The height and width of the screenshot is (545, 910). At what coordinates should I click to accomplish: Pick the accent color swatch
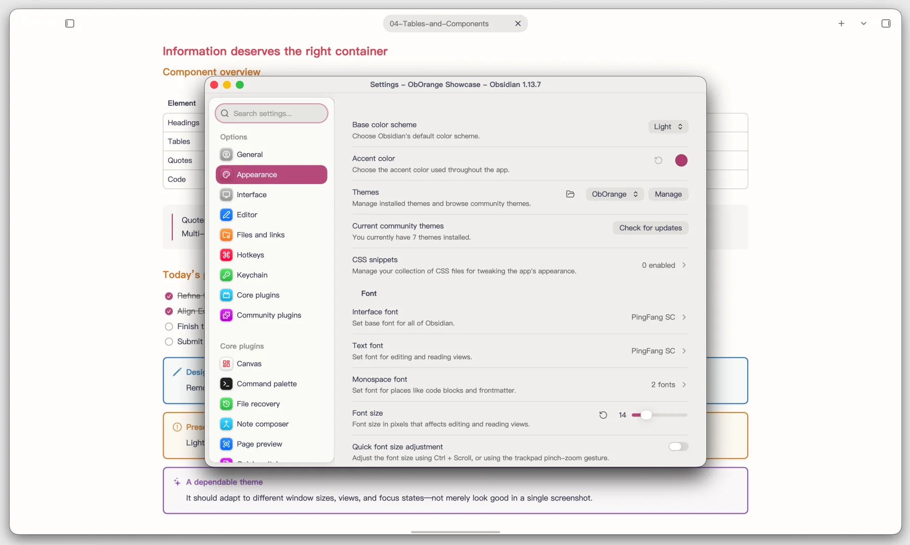point(681,160)
